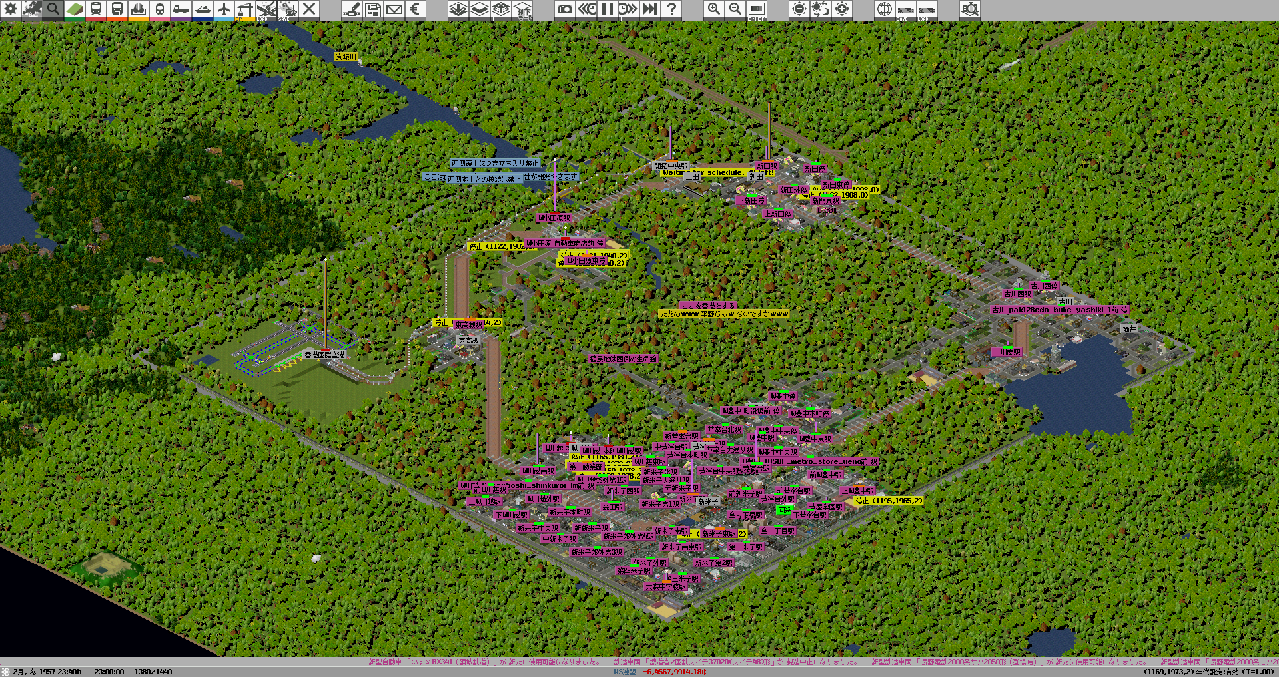This screenshot has height=677, width=1279.
Task: Click the 大森中学校駅 station label
Action: click(x=665, y=586)
